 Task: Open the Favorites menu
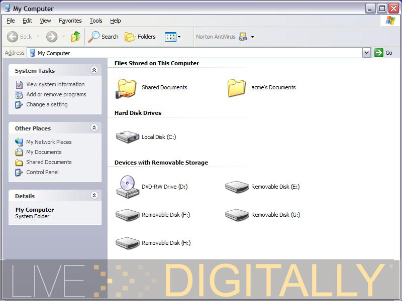click(x=70, y=21)
